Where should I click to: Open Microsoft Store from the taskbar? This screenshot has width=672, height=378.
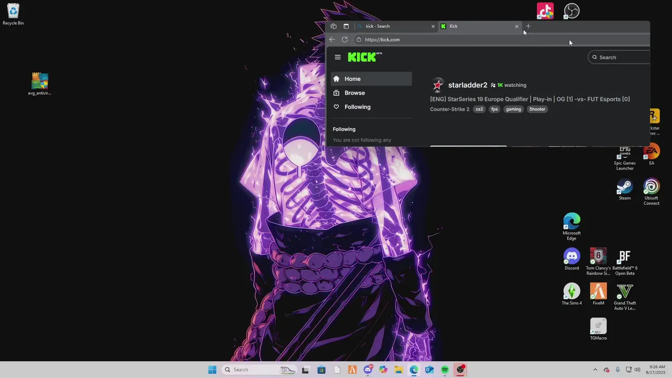pyautogui.click(x=321, y=370)
